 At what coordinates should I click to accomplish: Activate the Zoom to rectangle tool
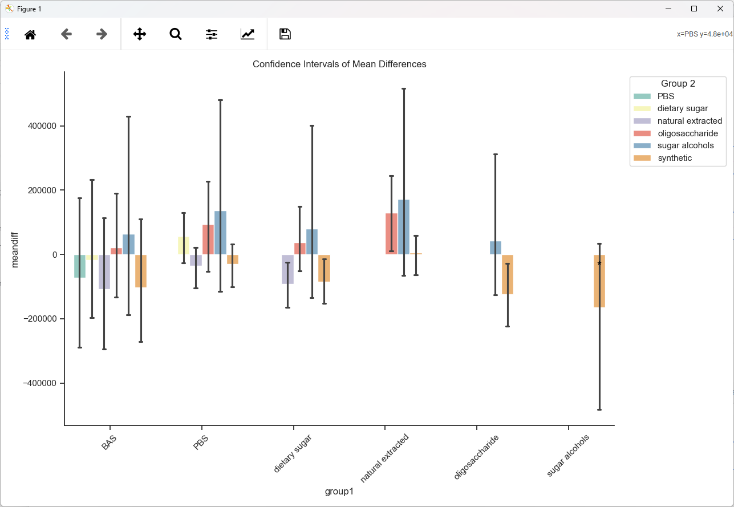[x=176, y=34]
